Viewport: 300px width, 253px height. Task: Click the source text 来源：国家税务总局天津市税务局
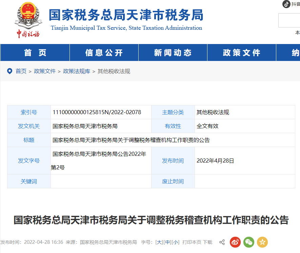point(101,242)
